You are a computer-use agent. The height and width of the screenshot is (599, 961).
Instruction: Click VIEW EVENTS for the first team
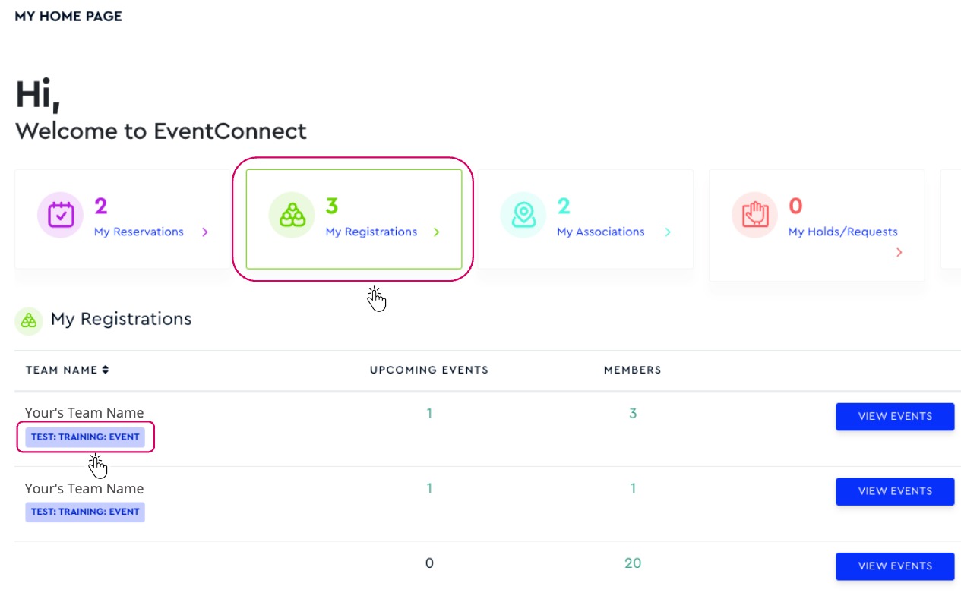coord(894,416)
